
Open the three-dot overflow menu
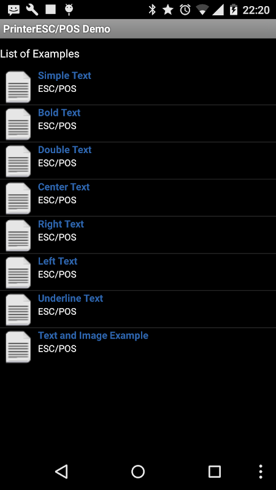click(261, 471)
